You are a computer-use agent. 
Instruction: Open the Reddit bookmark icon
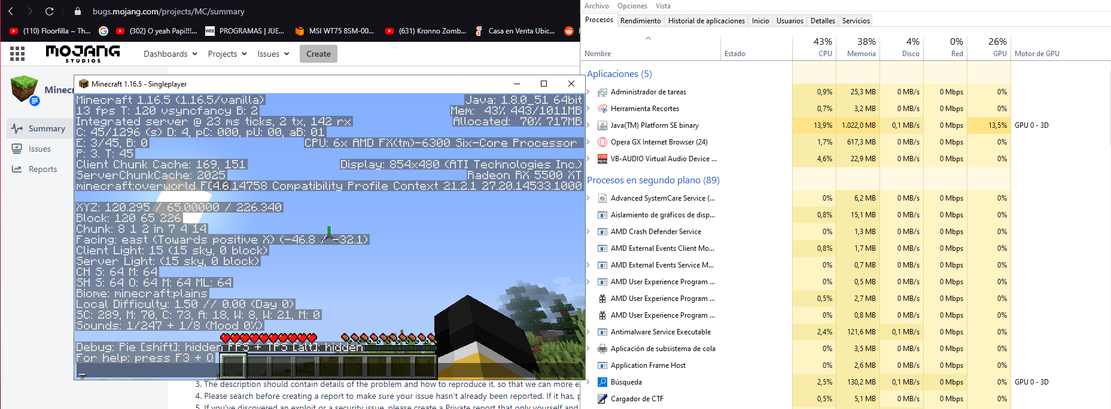(x=569, y=31)
